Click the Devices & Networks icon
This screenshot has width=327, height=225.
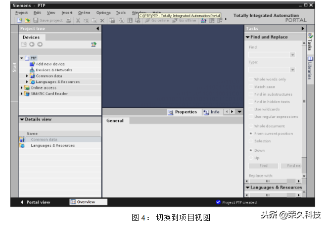(x=32, y=70)
